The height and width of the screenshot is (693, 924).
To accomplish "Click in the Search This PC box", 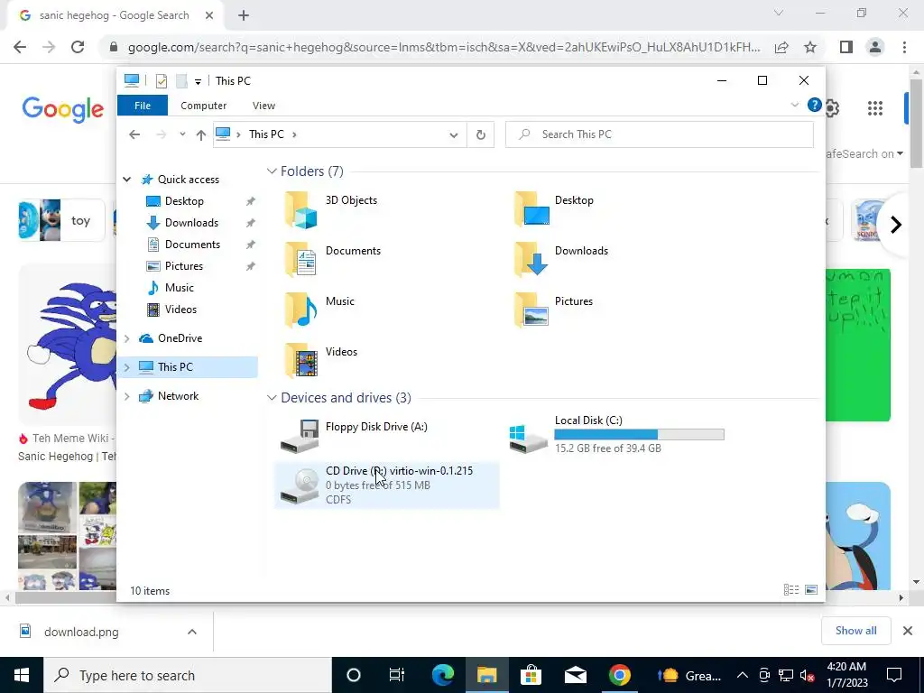I will pyautogui.click(x=660, y=134).
